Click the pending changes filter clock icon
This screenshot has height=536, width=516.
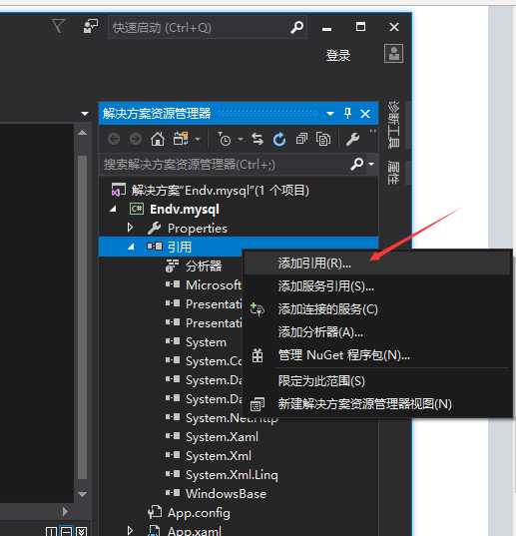[224, 139]
